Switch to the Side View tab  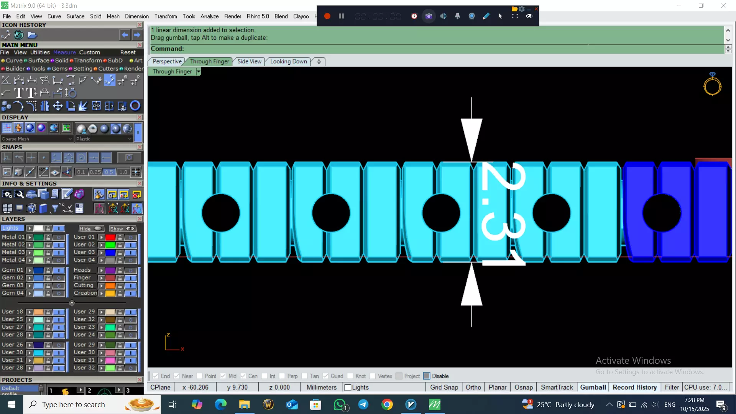tap(249, 61)
